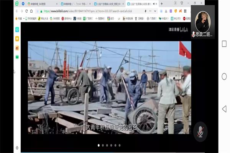
Task: Open the 智慧树 bookmark
Action: coord(100,19)
